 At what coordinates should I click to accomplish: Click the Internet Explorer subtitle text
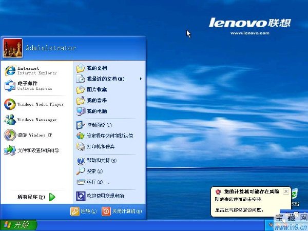coord(37,73)
